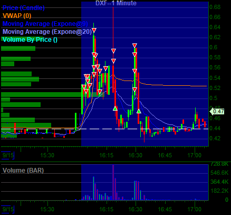Click the green buy triangle just after 16:30
Image resolution: width=231 pixels, height=215 pixels.
pos(139,111)
